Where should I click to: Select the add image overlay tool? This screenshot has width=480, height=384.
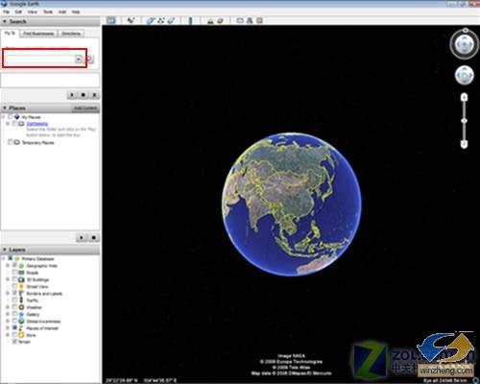tap(172, 20)
